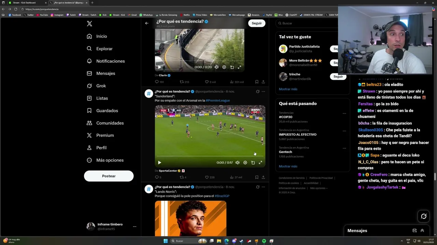The height and width of the screenshot is (245, 437).
Task: Click Mostrar más under Tal vez te guste
Action: [288, 89]
